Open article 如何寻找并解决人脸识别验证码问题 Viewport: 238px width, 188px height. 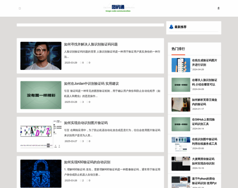91,44
